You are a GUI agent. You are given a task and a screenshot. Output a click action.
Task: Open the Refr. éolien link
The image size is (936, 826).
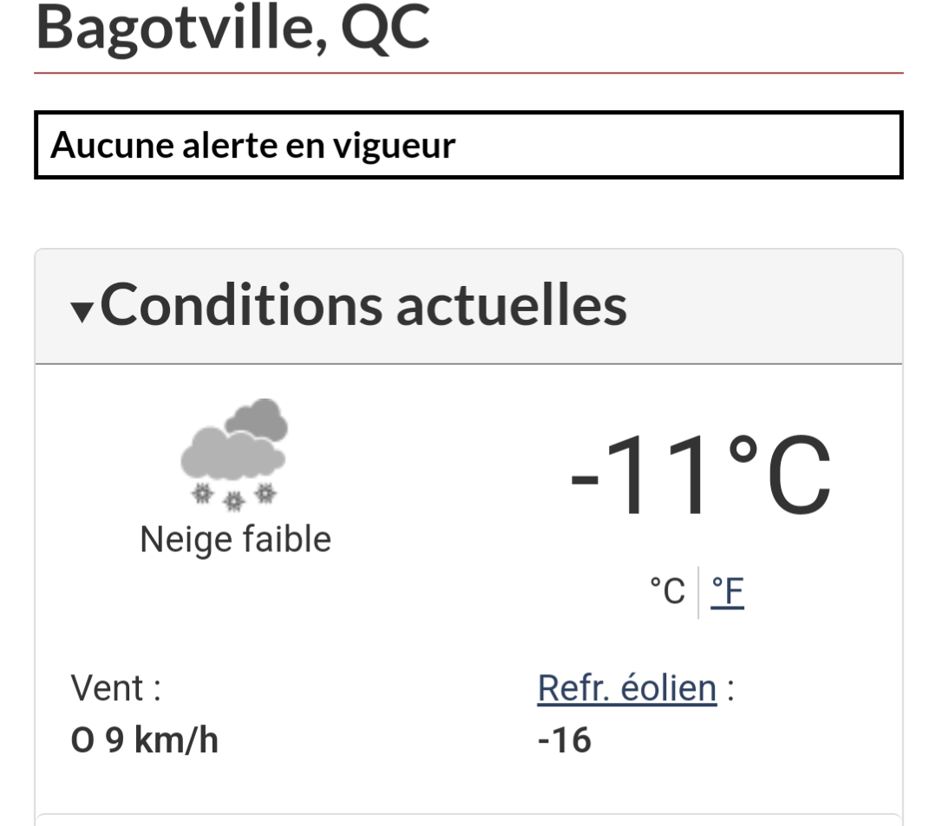627,689
